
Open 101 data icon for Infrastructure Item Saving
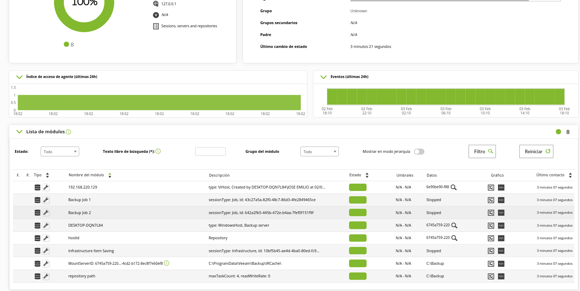click(x=501, y=251)
